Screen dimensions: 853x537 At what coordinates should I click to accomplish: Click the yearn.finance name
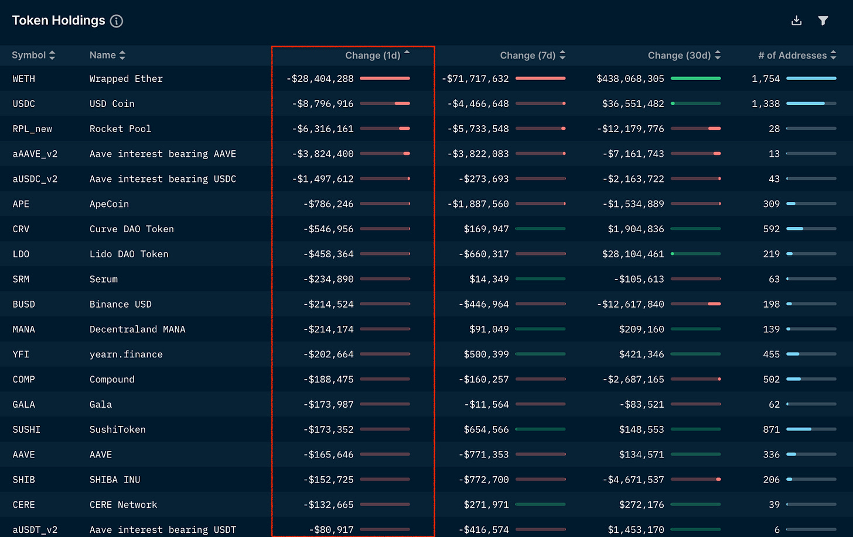pyautogui.click(x=126, y=354)
